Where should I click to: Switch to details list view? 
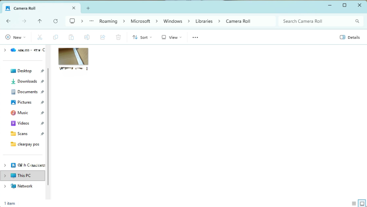[x=354, y=203]
